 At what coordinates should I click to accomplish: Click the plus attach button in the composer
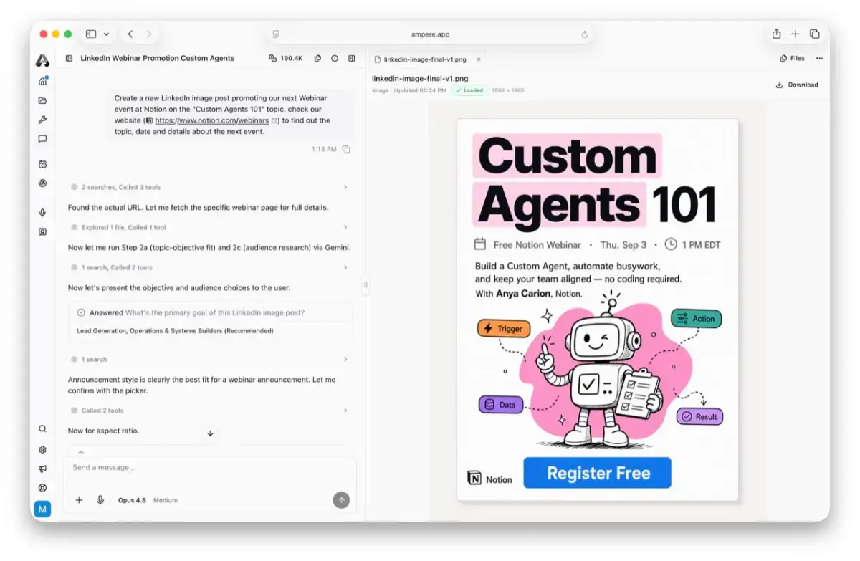coord(79,500)
